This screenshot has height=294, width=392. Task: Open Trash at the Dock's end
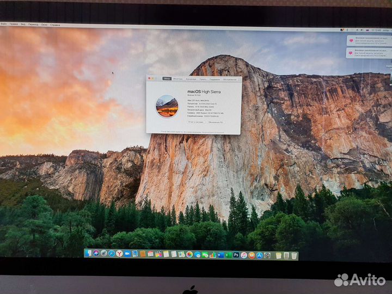[294, 255]
